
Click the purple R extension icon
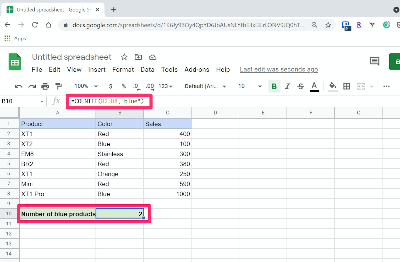tap(359, 25)
